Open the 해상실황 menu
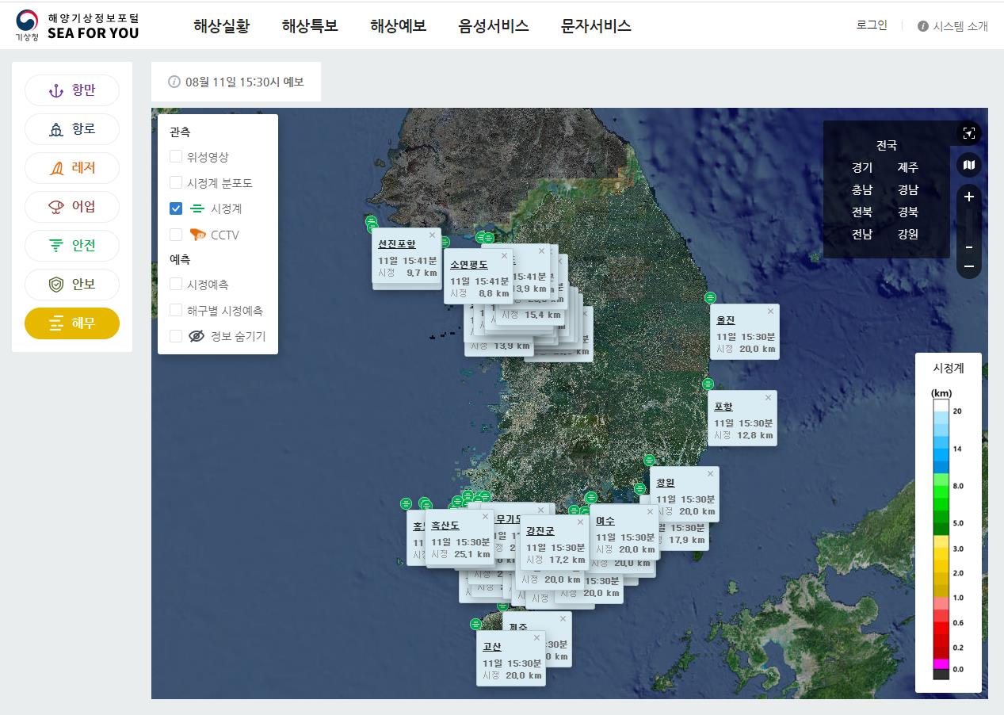Screen dimensions: 1004x715 click(x=222, y=25)
